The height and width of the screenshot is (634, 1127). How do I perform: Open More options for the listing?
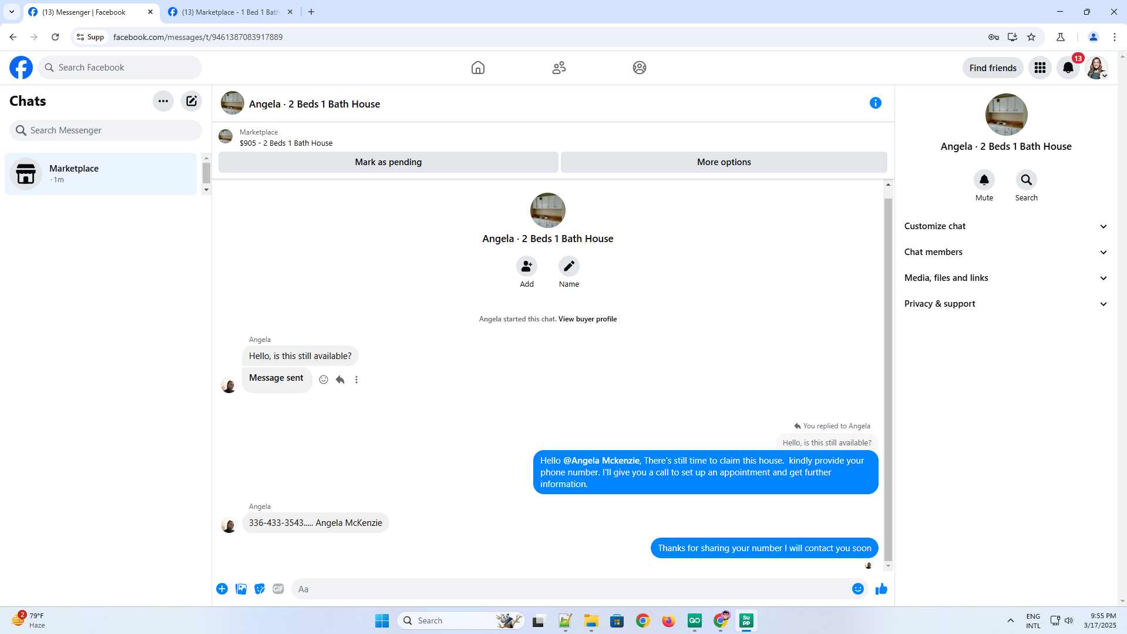point(724,162)
